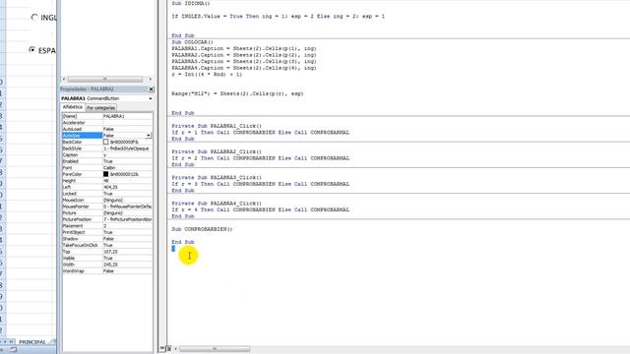Click the ForeColor black color swatch
The width and height of the screenshot is (630, 354).
(105, 174)
